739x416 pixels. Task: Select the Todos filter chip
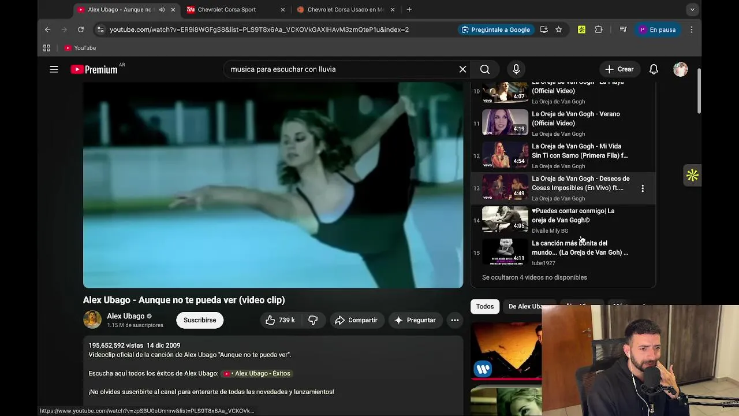coord(485,306)
